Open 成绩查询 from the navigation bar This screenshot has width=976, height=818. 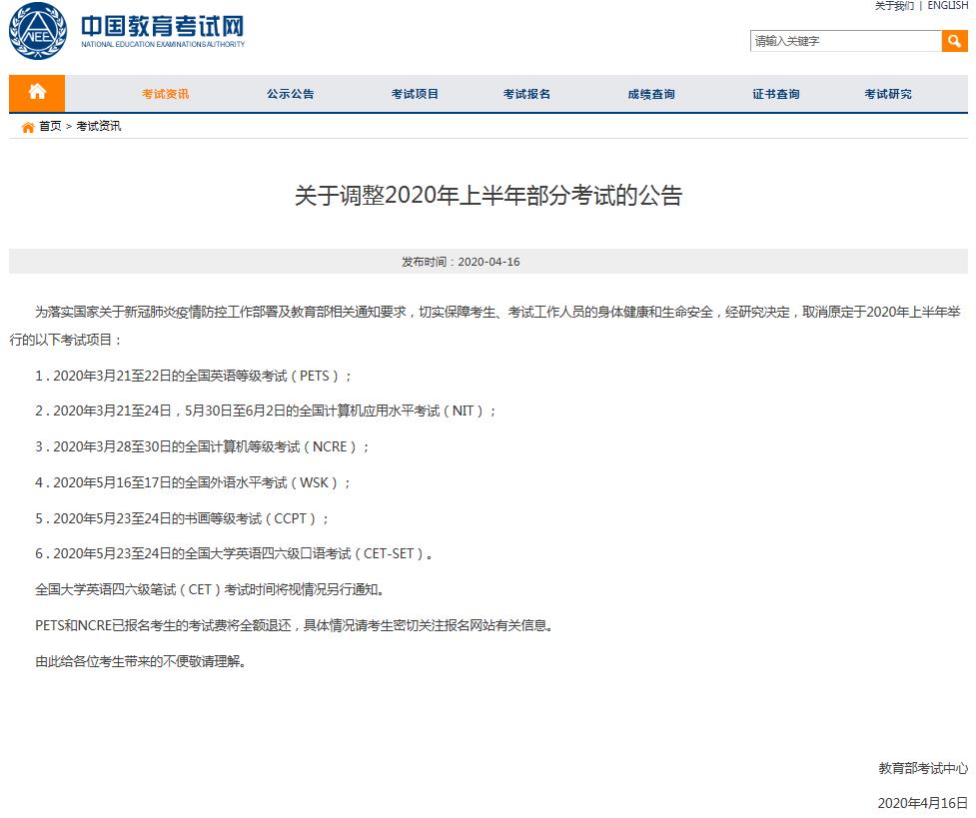tap(651, 94)
